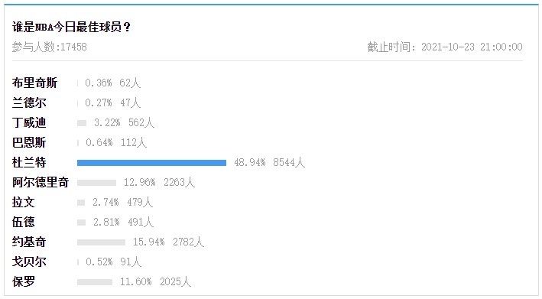
Task: Click the gray 保罗 result bar
Action: pos(95,282)
